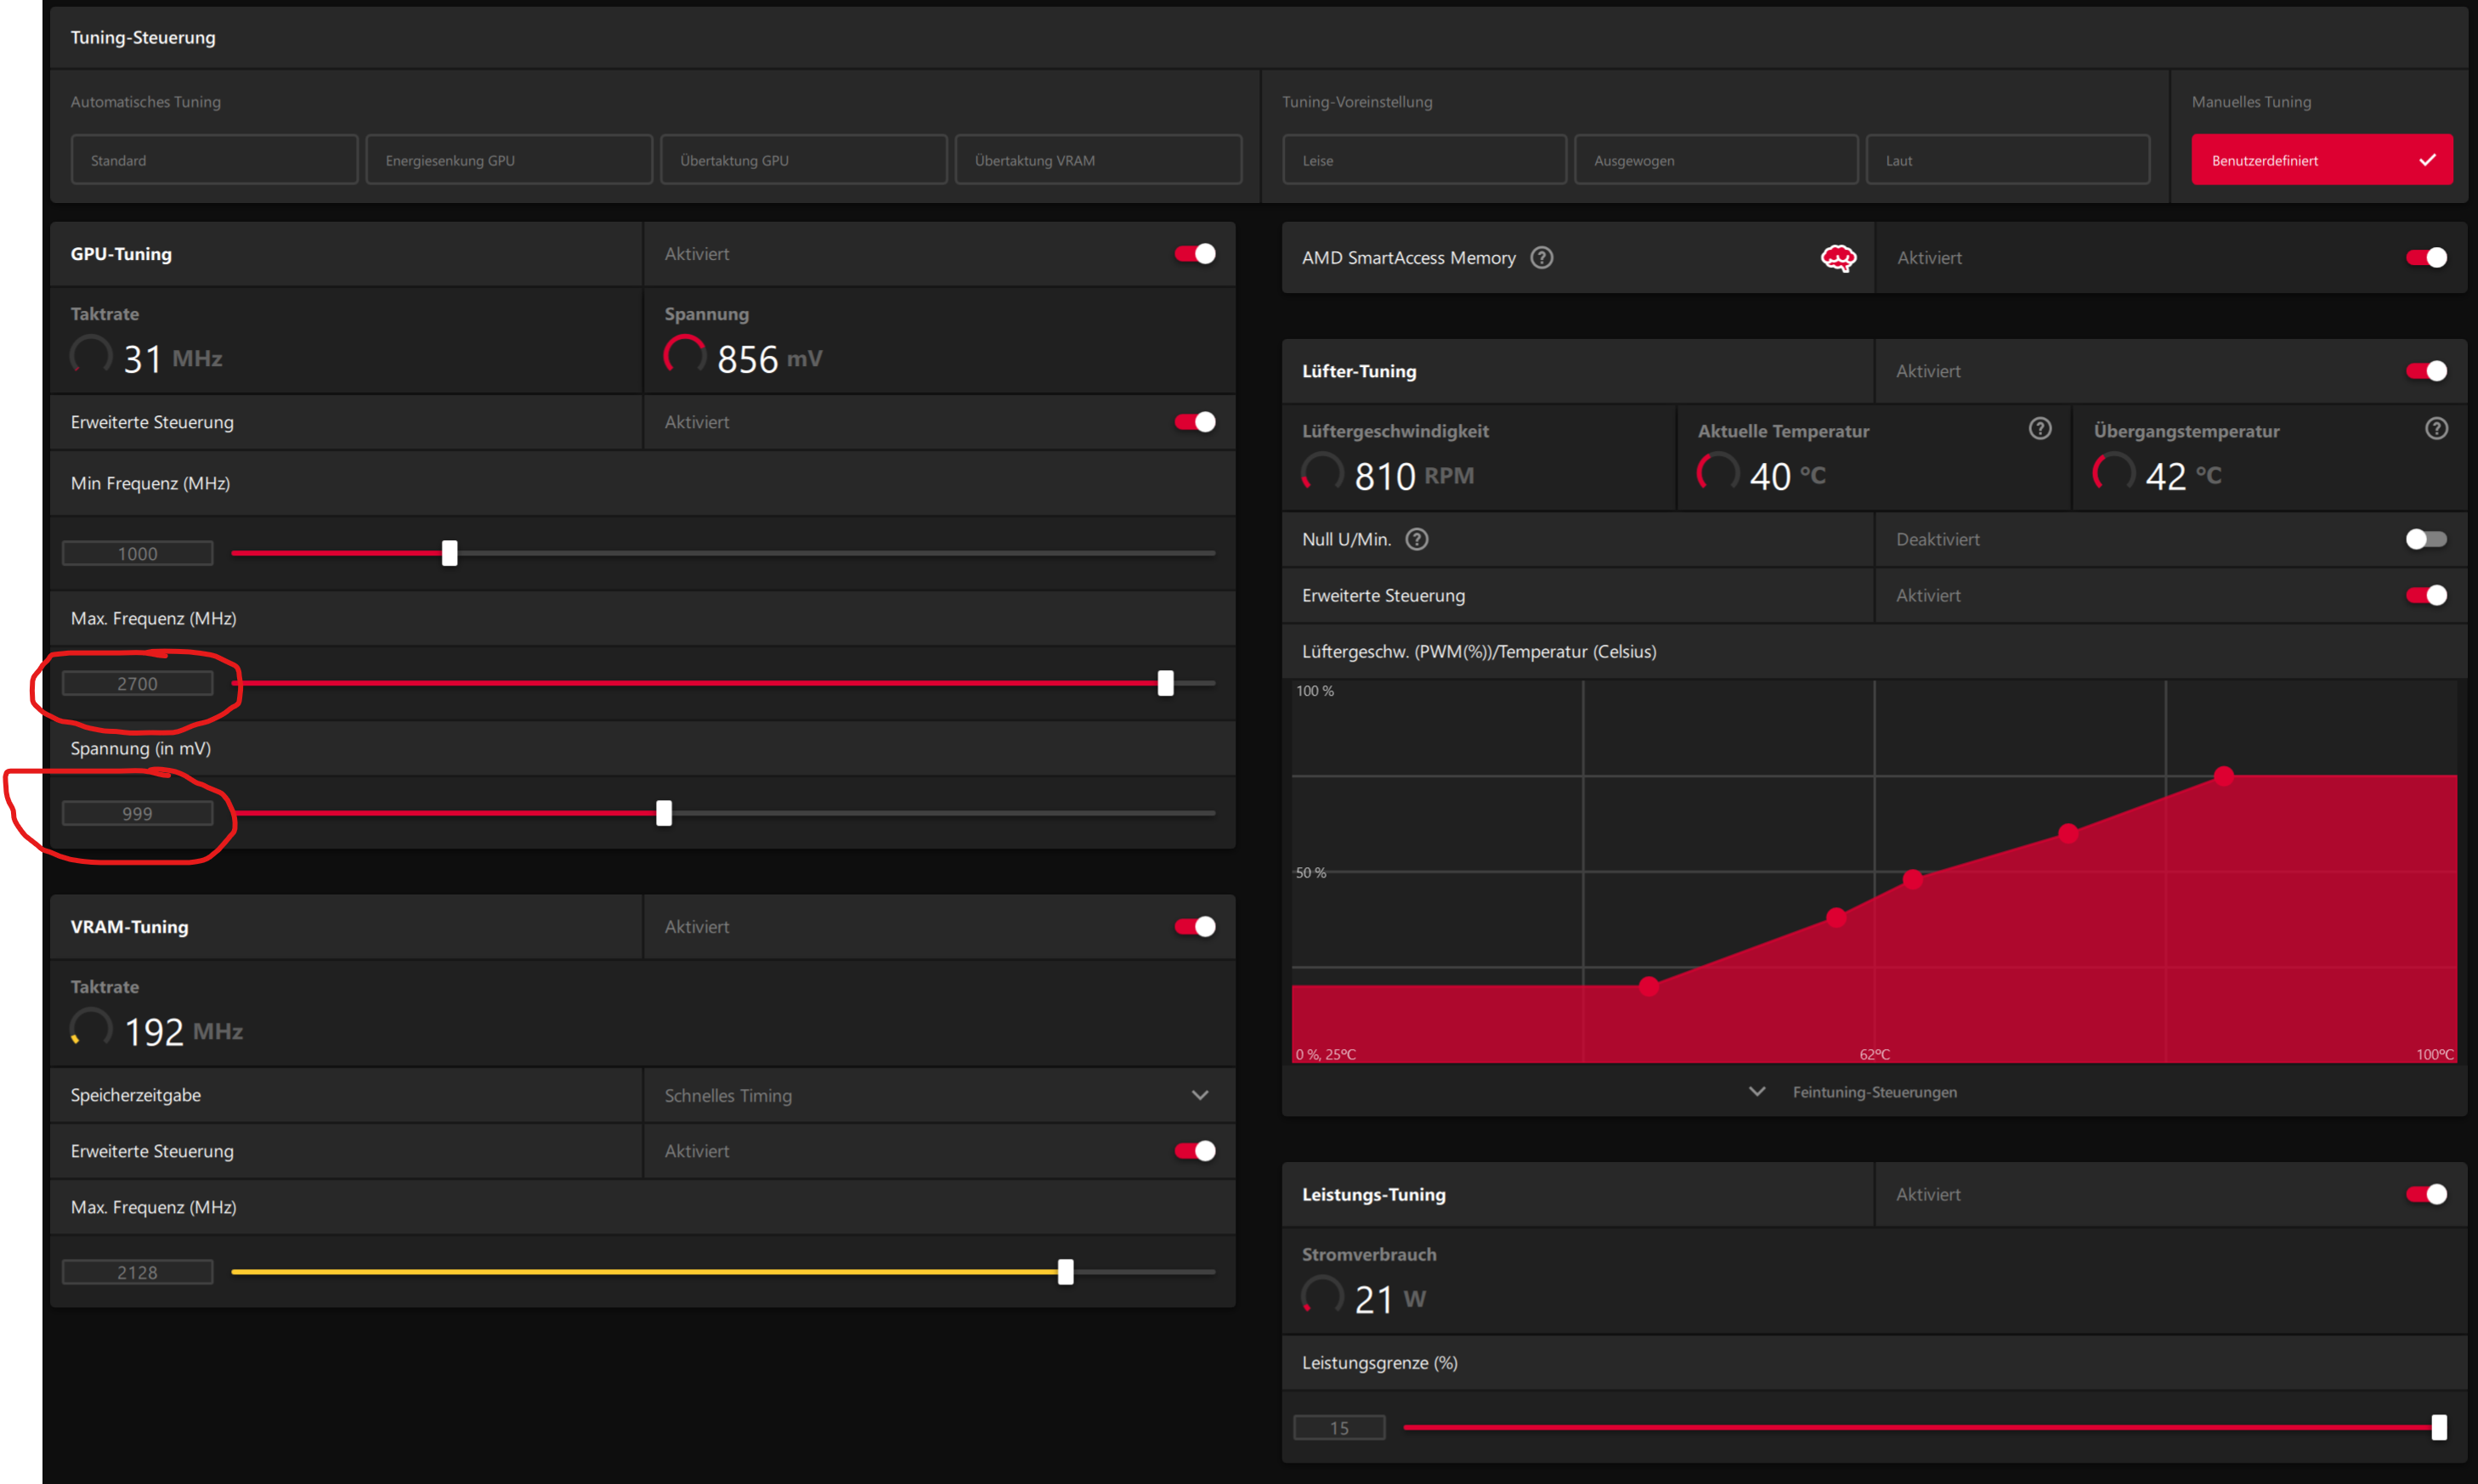The height and width of the screenshot is (1484, 2478).
Task: Click the GPU Taktrate gauge icon
Action: tap(91, 355)
